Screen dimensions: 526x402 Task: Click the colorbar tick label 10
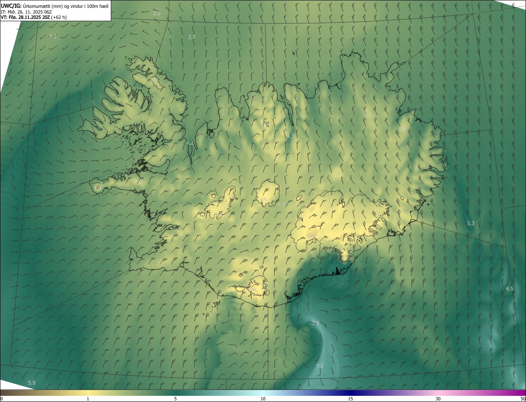point(263,399)
